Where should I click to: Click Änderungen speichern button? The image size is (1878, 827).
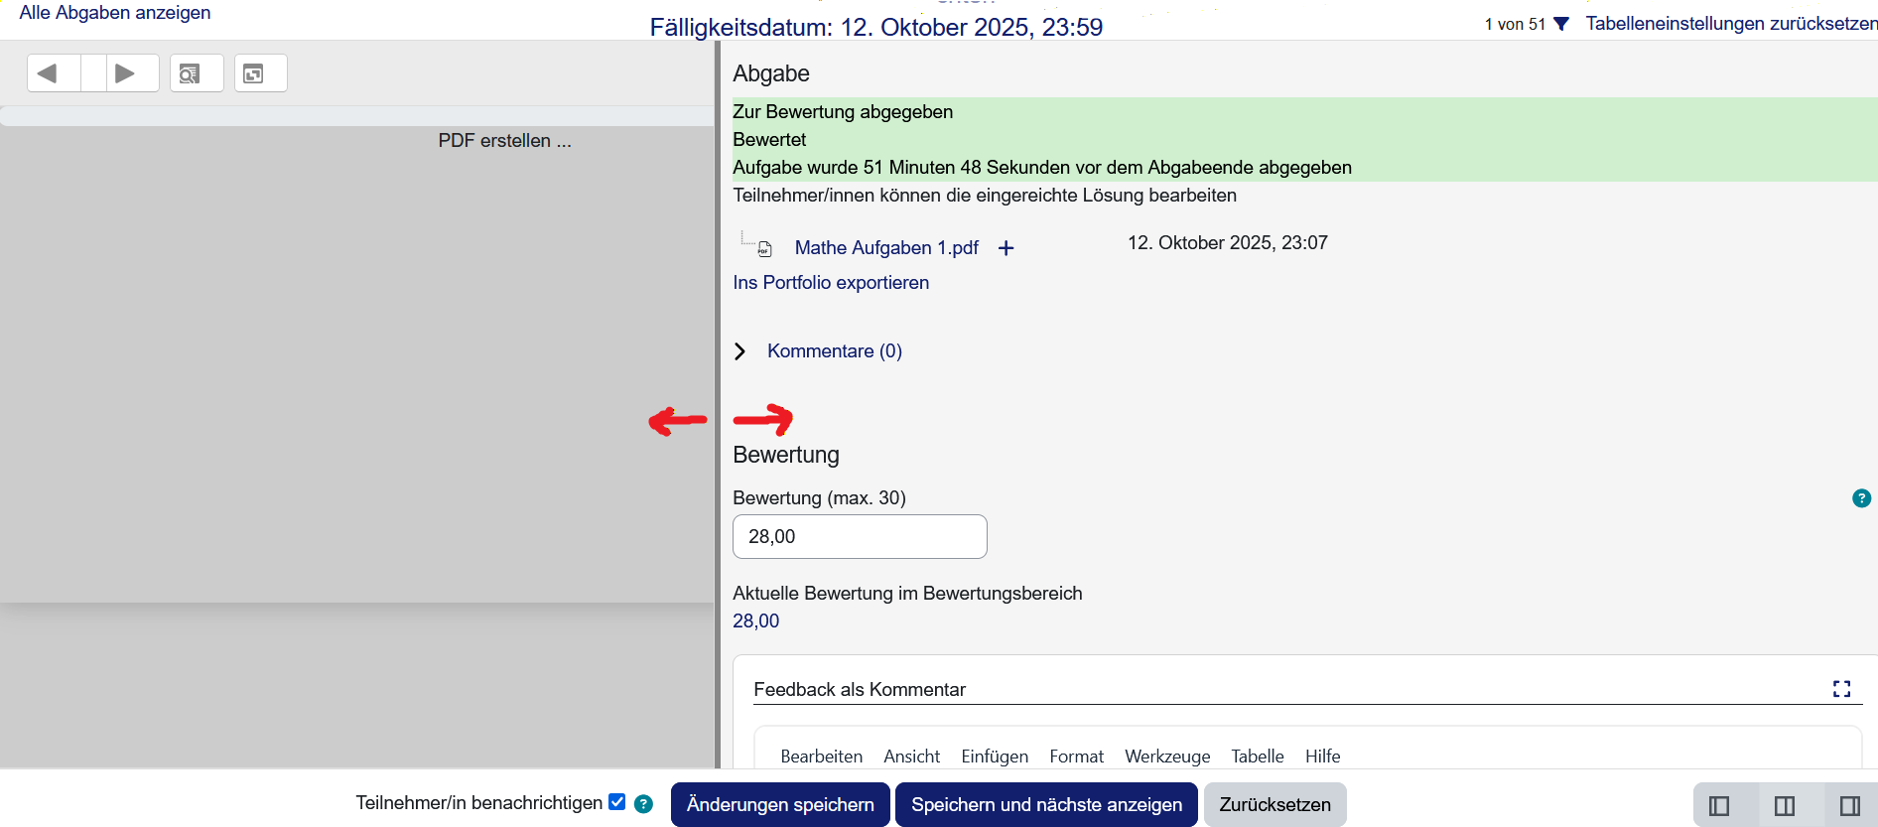coord(780,804)
